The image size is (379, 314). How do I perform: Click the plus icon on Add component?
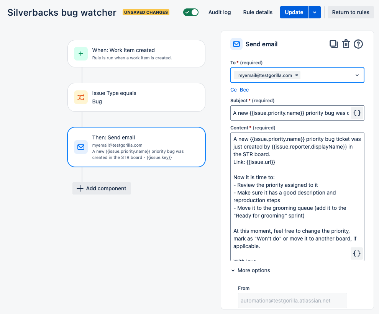80,188
